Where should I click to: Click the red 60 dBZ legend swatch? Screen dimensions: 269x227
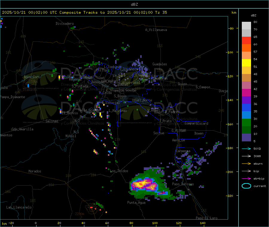point(246,40)
